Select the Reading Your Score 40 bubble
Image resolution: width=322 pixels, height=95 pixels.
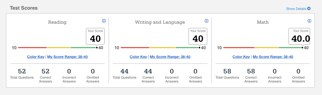click(x=95, y=36)
